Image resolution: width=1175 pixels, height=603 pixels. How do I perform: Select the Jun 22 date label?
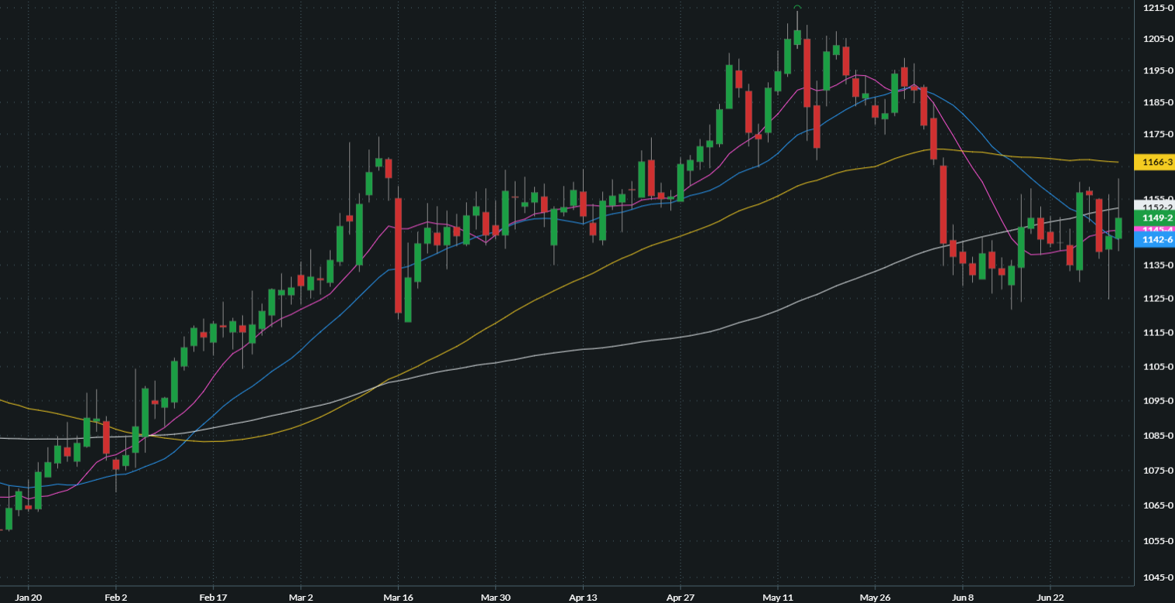pos(1050,598)
